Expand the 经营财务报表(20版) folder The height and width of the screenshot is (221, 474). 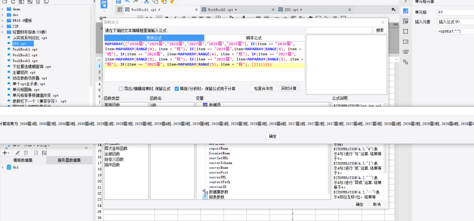click(3, 32)
